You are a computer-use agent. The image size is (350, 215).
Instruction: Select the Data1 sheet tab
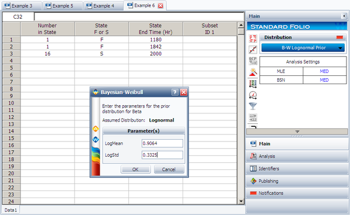pyautogui.click(x=10, y=210)
